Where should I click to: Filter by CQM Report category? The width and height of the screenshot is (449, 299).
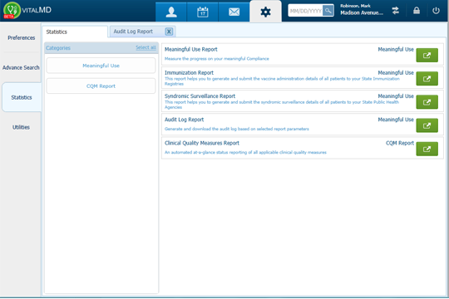(101, 86)
